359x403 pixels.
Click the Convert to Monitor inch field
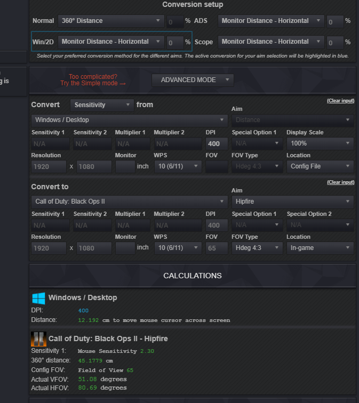[125, 248]
